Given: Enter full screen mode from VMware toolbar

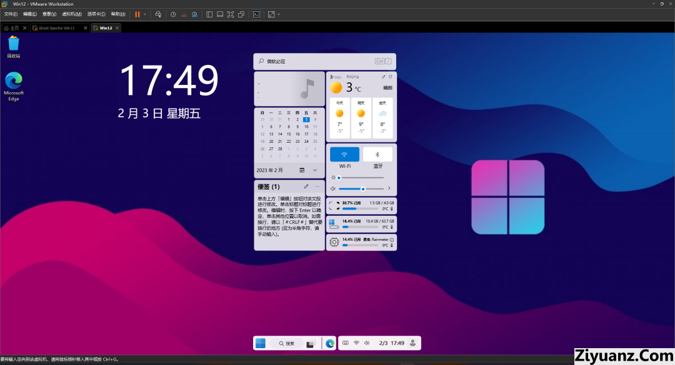Looking at the screenshot, I should coord(231,14).
